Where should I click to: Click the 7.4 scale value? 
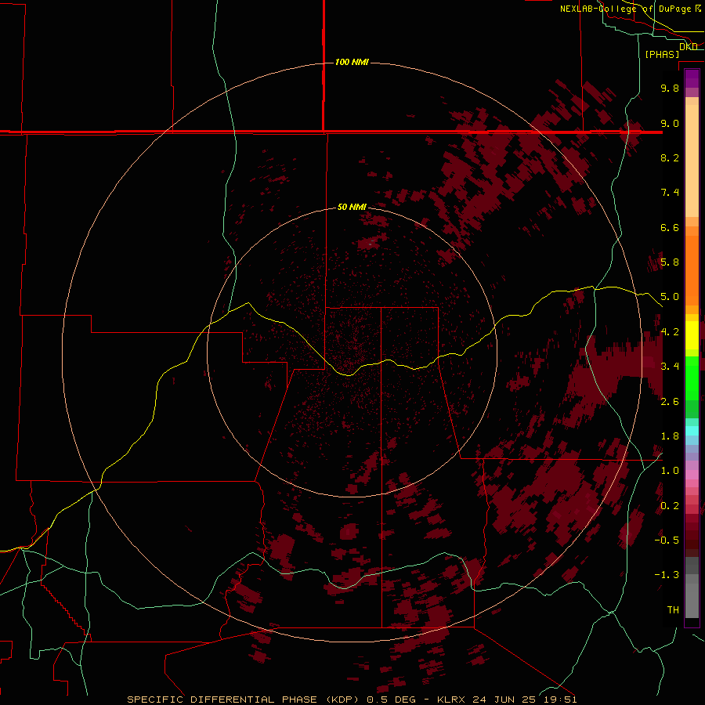tap(670, 193)
